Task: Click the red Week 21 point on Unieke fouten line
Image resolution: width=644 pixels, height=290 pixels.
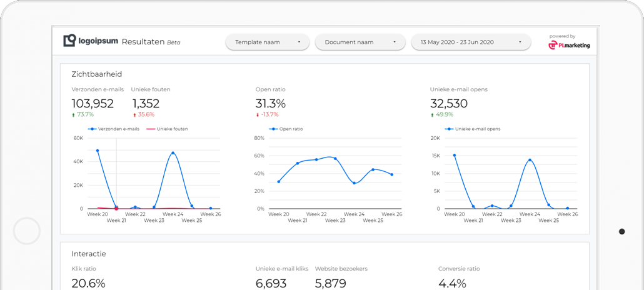Action: click(116, 209)
